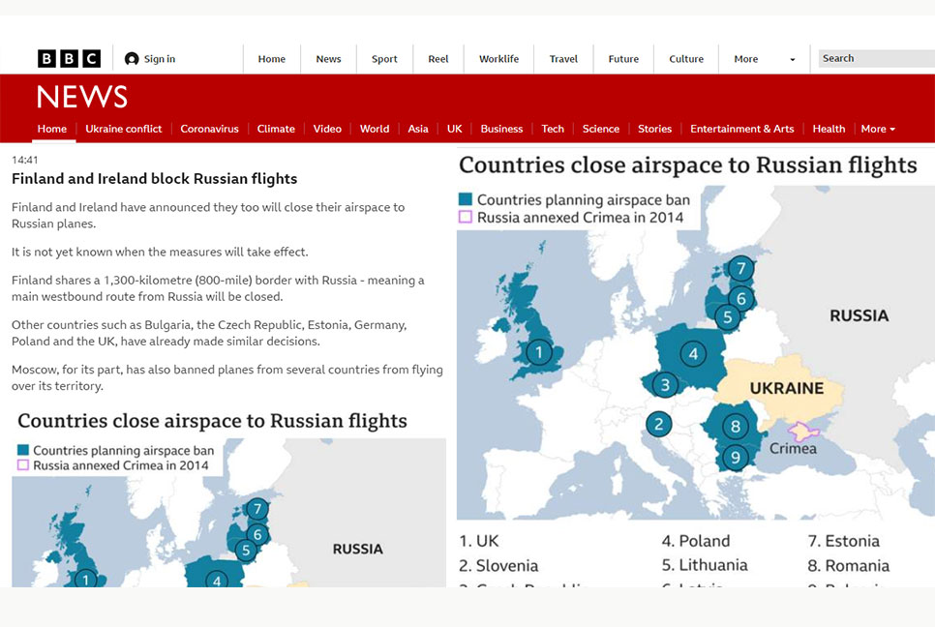Click marker 6 on the small left map
935x627 pixels.
pyautogui.click(x=257, y=534)
